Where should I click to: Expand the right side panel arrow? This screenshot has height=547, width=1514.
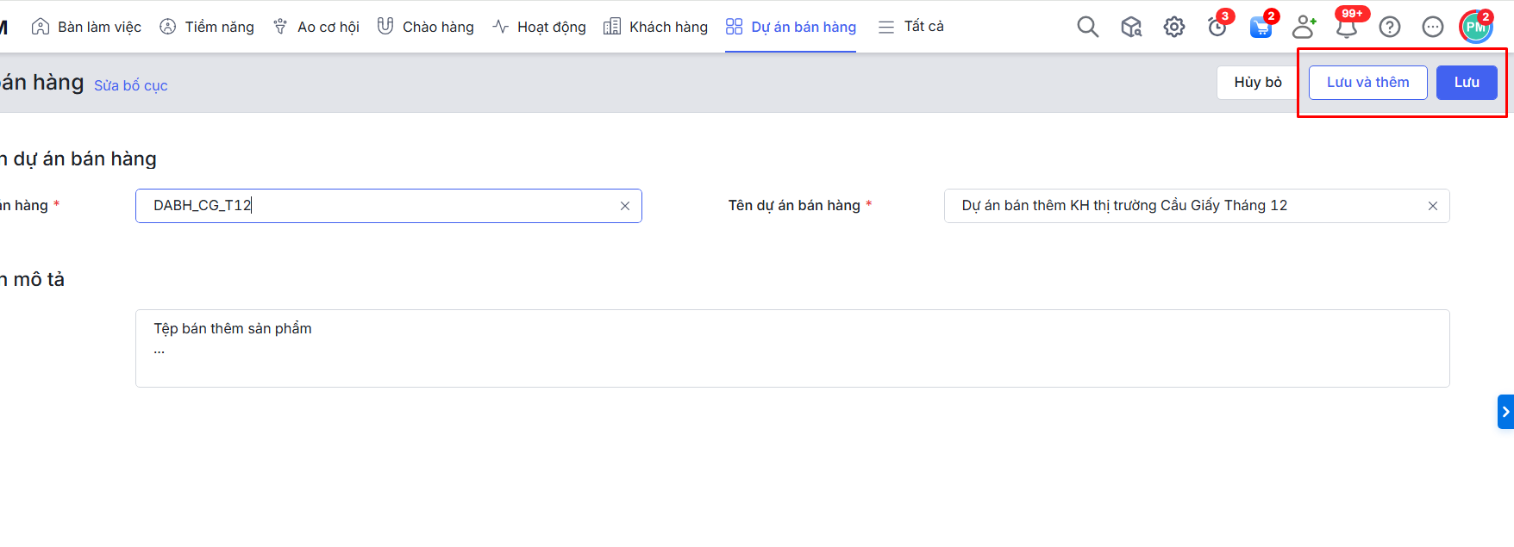[x=1505, y=412]
